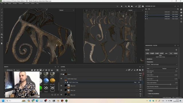Screen dimensions: 183x103
Task: Click the add smart material sphere icon
Action: point(137,70)
